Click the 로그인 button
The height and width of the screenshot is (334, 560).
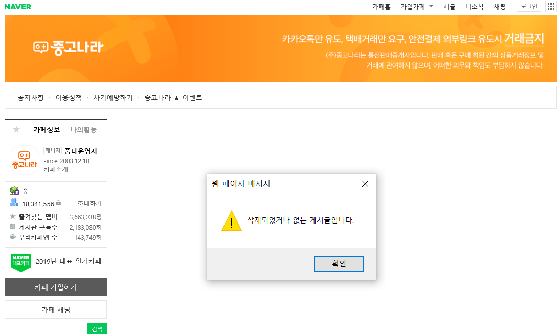tap(529, 6)
